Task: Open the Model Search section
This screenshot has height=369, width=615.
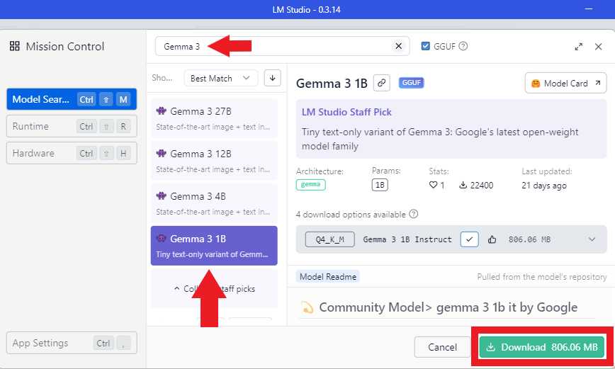Action: (72, 99)
